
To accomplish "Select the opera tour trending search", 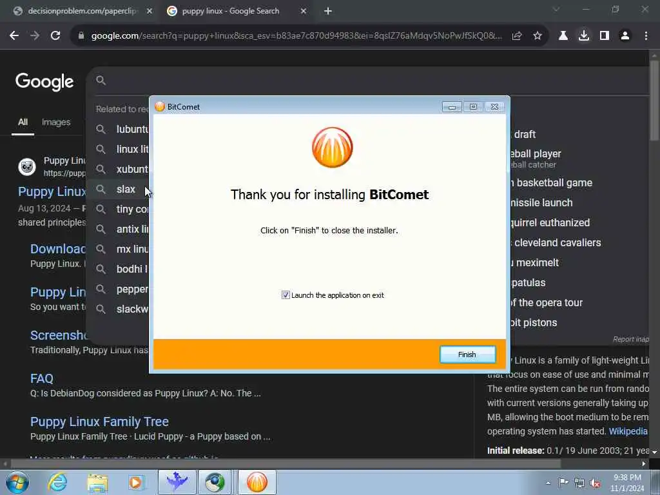I will pyautogui.click(x=547, y=303).
